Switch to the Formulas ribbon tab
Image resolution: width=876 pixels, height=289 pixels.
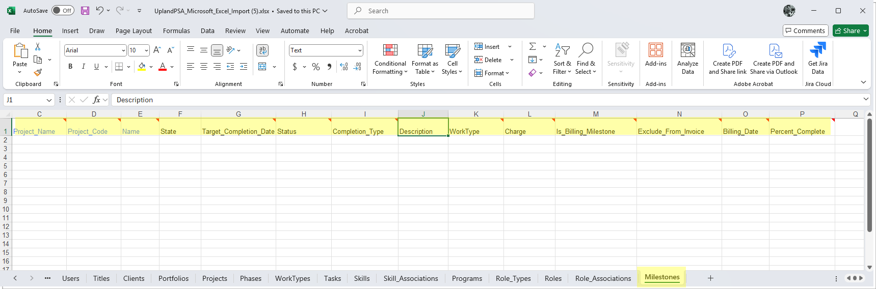[x=176, y=31]
